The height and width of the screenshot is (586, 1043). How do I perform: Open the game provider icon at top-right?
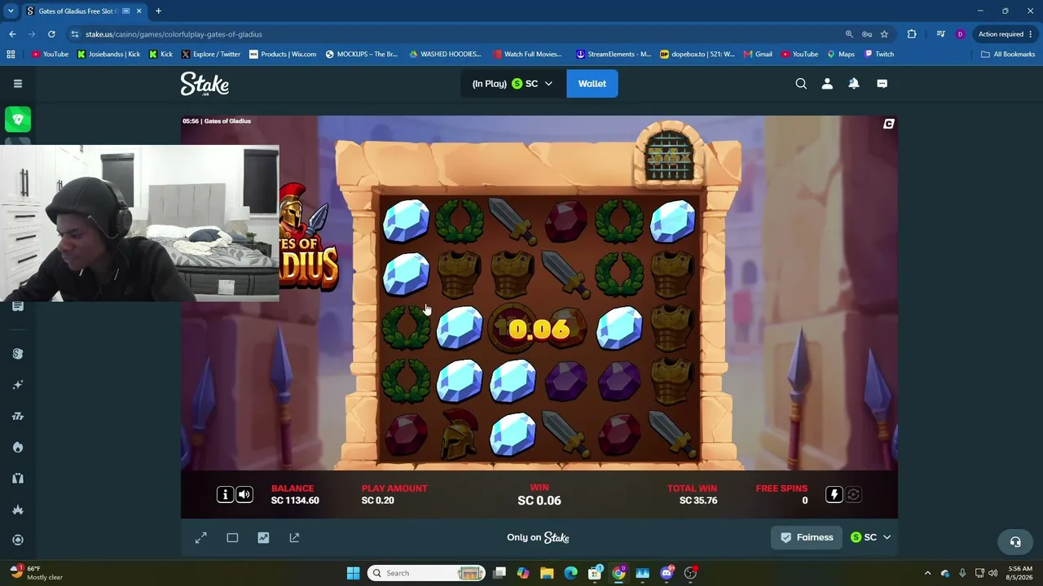coord(889,124)
